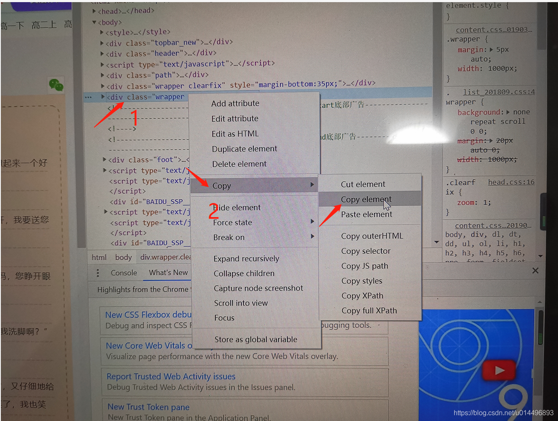Select the 高二上 tab on webpage
The height and width of the screenshot is (421, 558).
pyautogui.click(x=44, y=25)
